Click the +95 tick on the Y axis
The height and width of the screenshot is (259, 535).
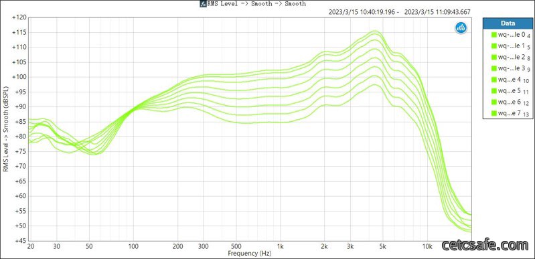(x=20, y=92)
